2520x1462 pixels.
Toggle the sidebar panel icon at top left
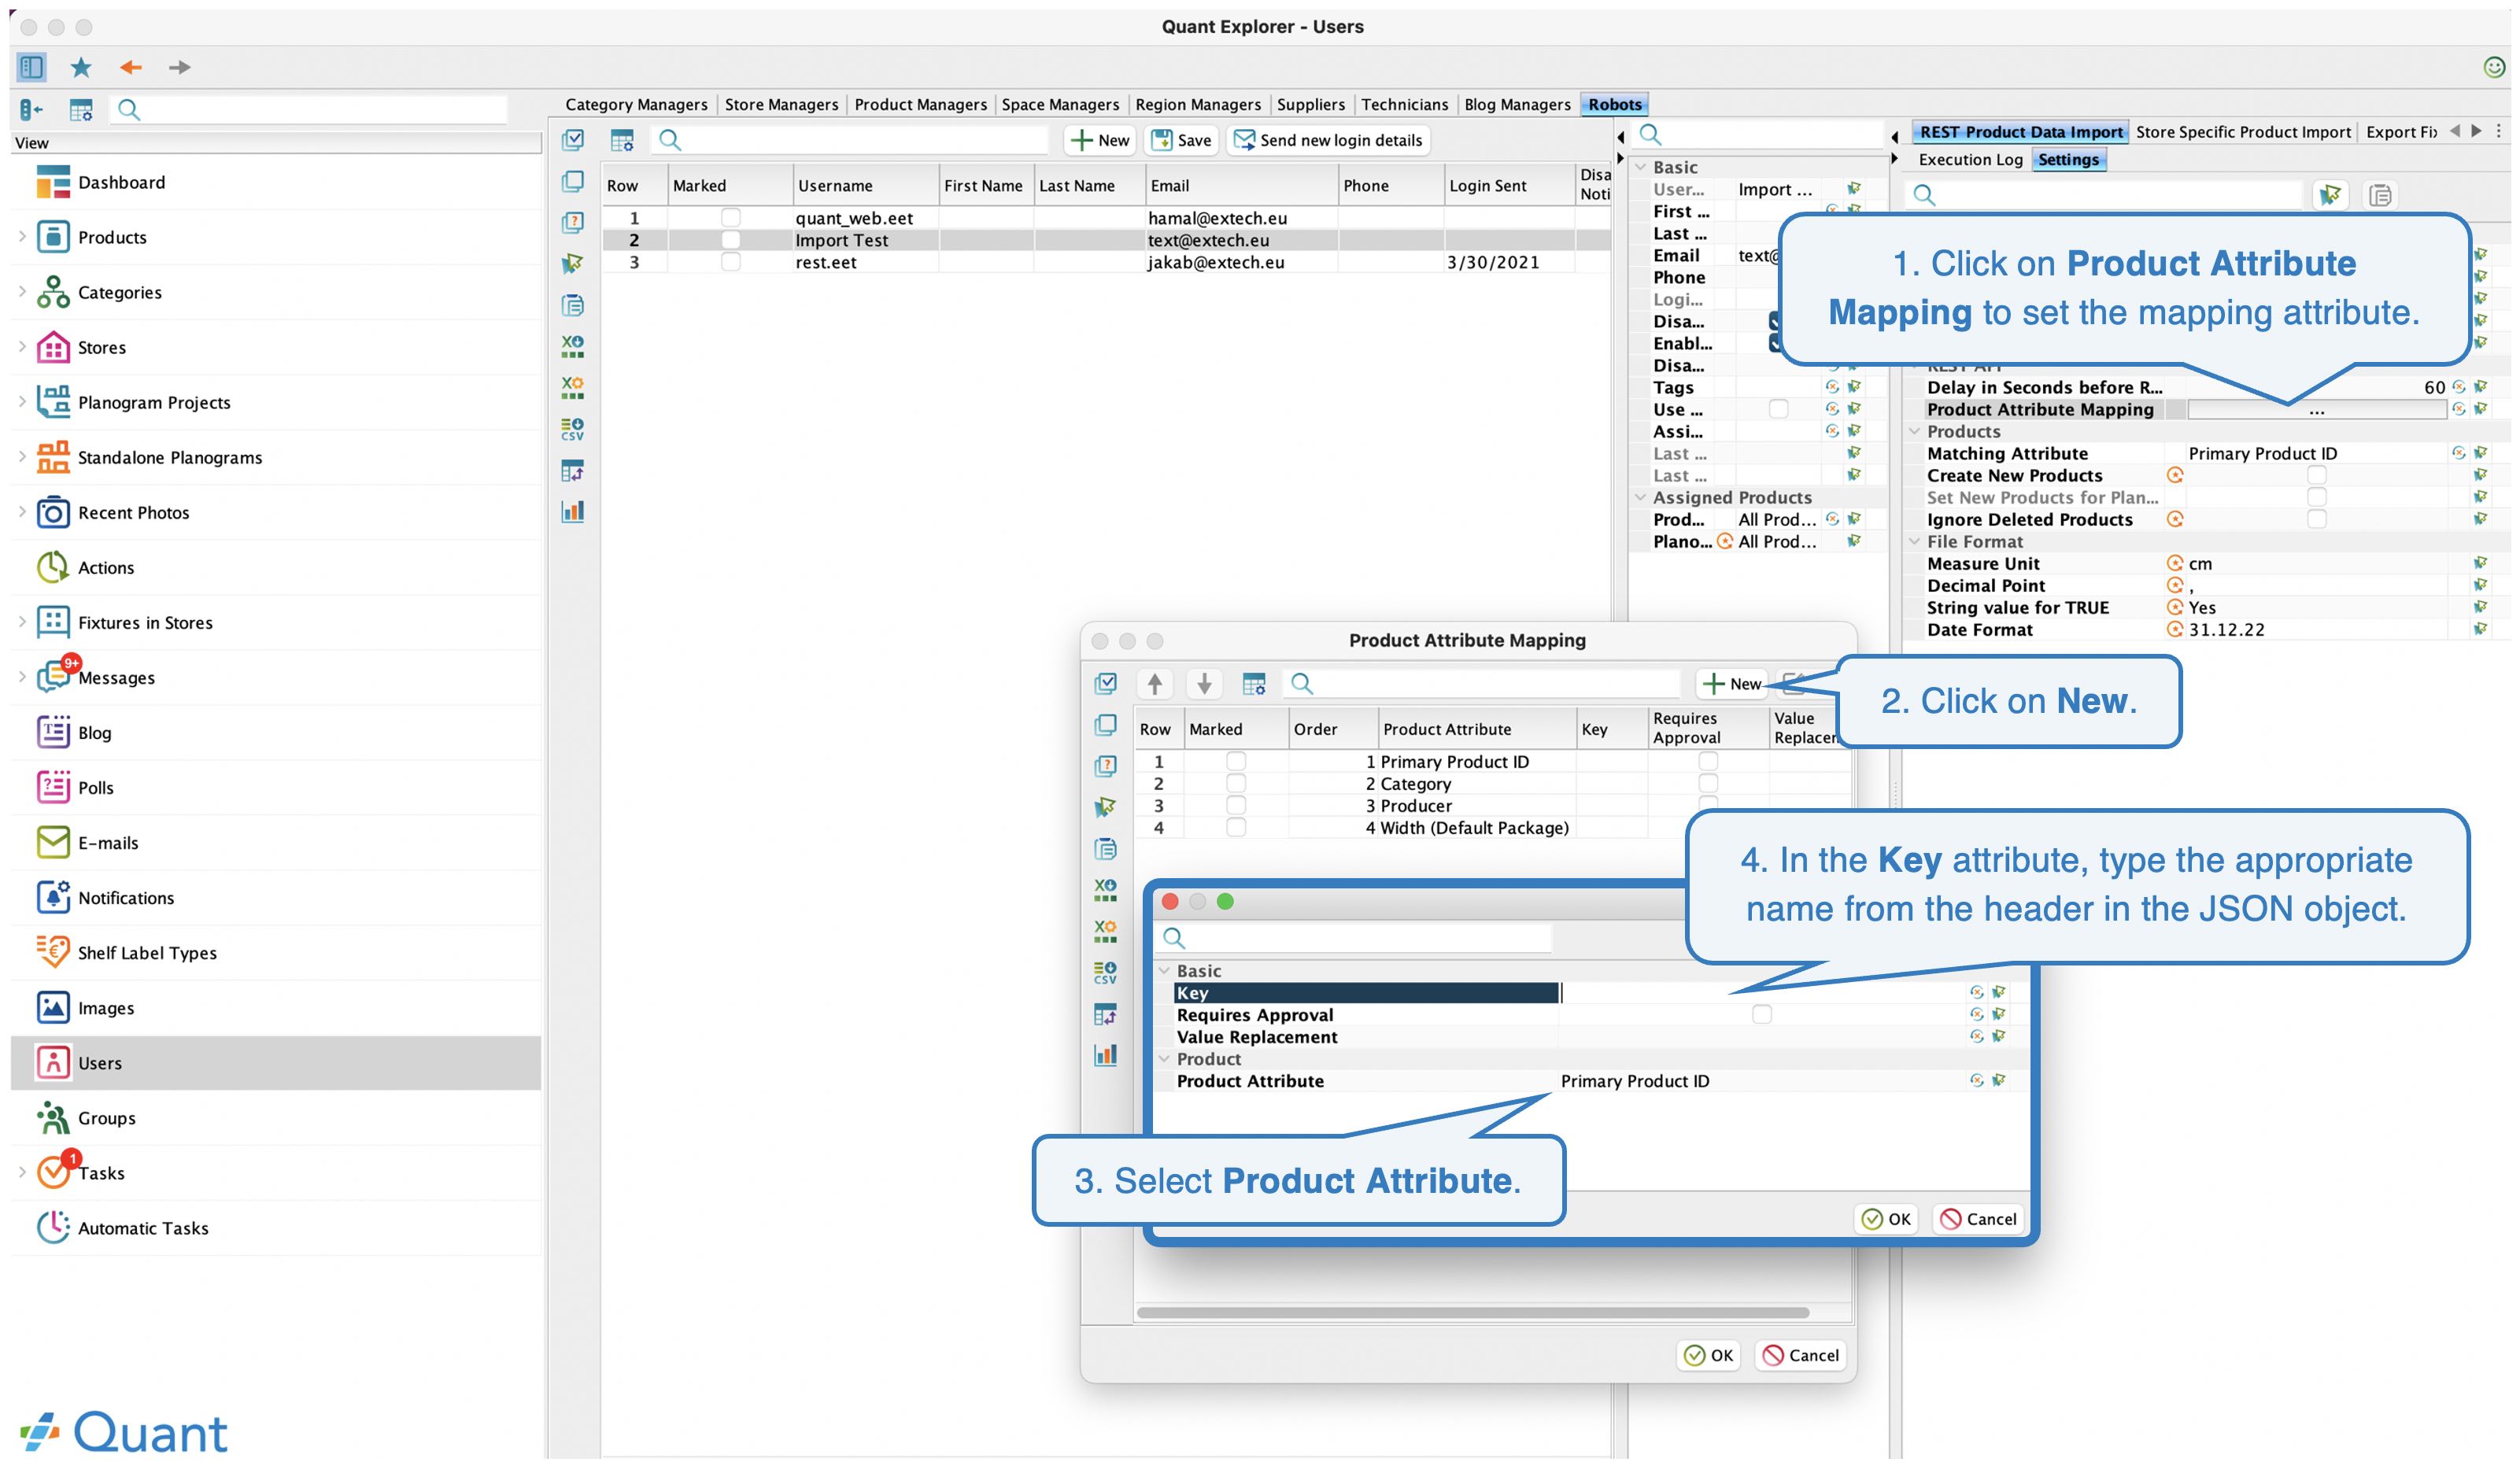[x=31, y=67]
